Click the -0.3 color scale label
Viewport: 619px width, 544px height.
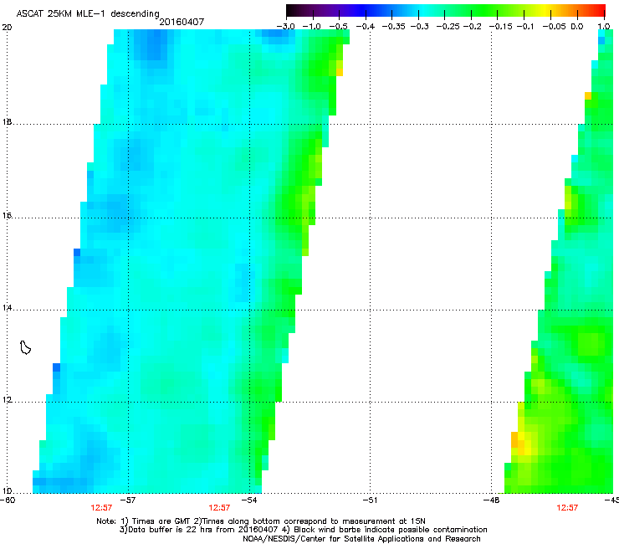420,27
